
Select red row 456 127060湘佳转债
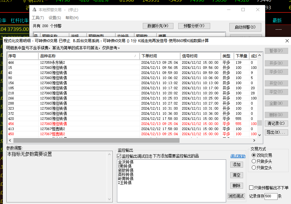[x=132, y=124]
